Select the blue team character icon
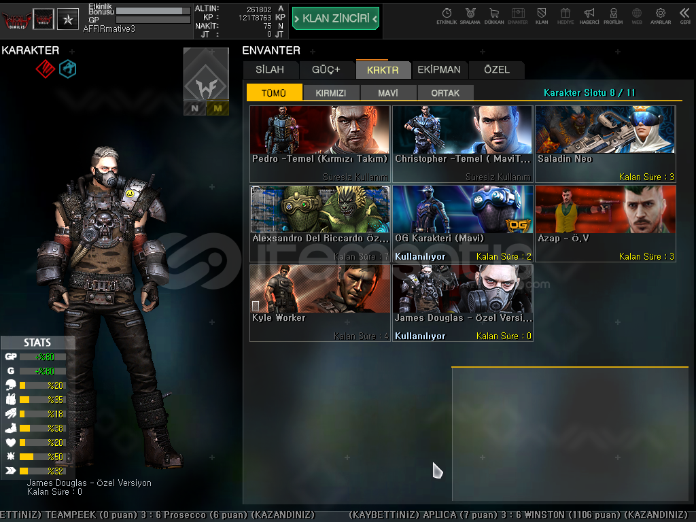 (x=68, y=69)
